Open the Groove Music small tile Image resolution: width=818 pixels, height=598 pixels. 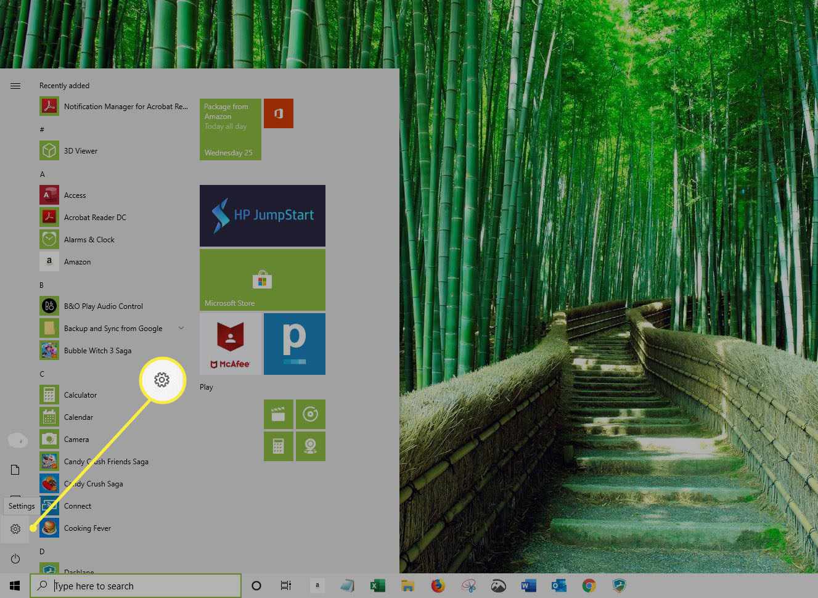click(311, 414)
